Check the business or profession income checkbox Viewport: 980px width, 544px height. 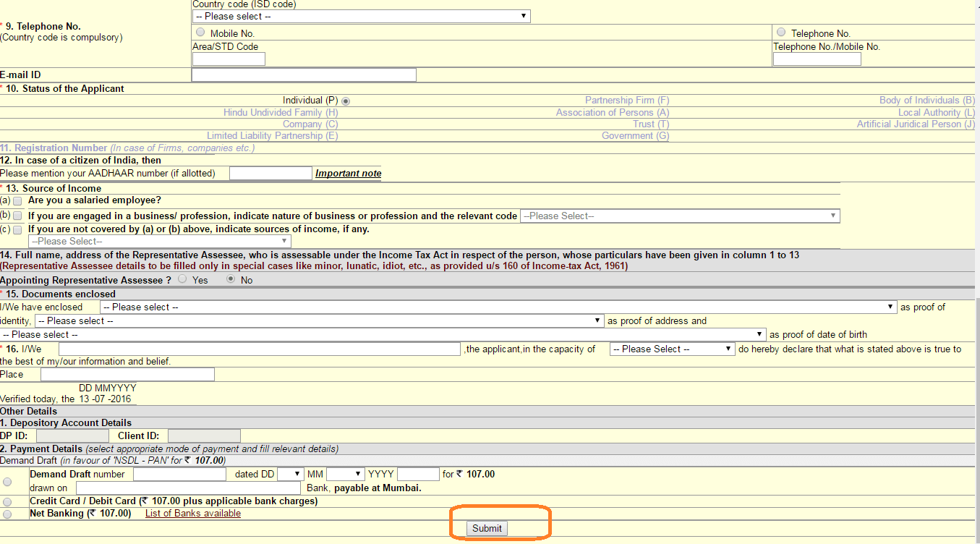tap(17, 216)
